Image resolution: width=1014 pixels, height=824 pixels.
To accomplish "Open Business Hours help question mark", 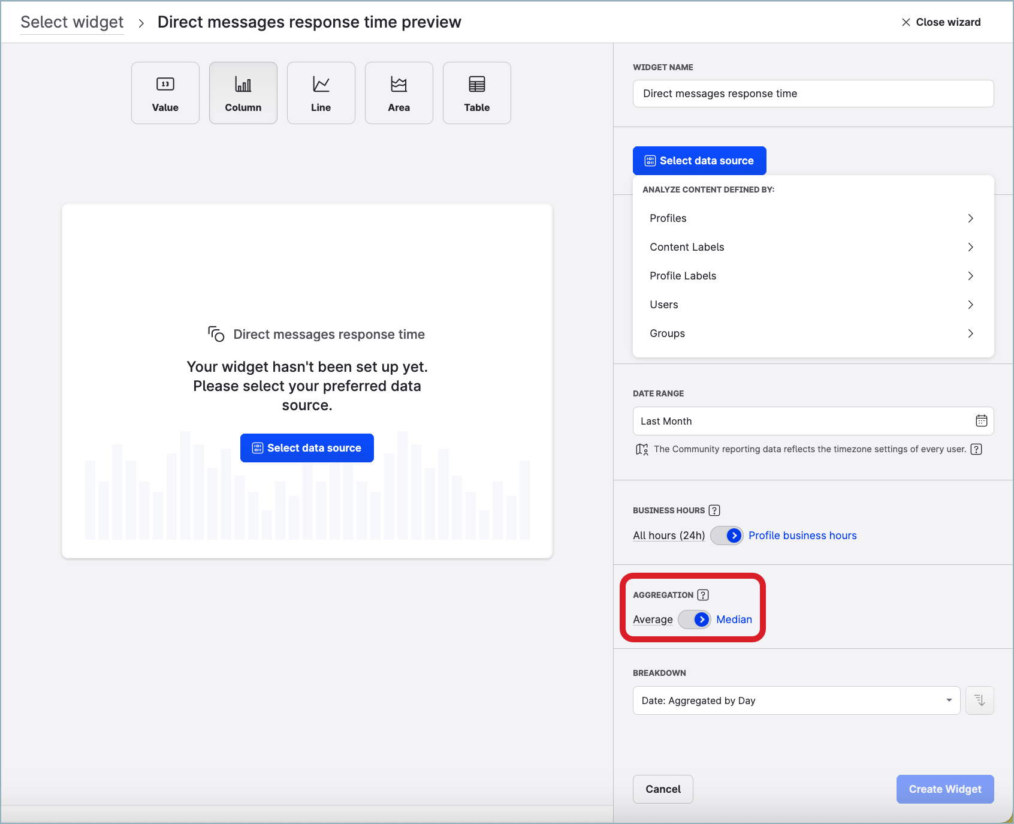I will [714, 510].
